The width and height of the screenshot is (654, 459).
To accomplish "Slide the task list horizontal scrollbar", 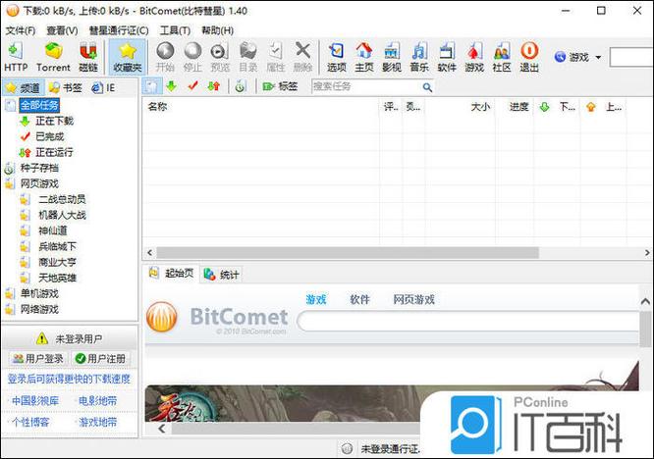I will click(x=348, y=253).
